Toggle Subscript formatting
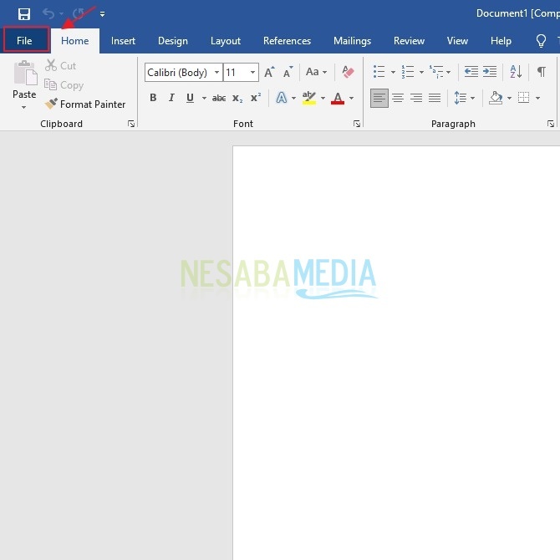This screenshot has height=560, width=560. click(237, 98)
